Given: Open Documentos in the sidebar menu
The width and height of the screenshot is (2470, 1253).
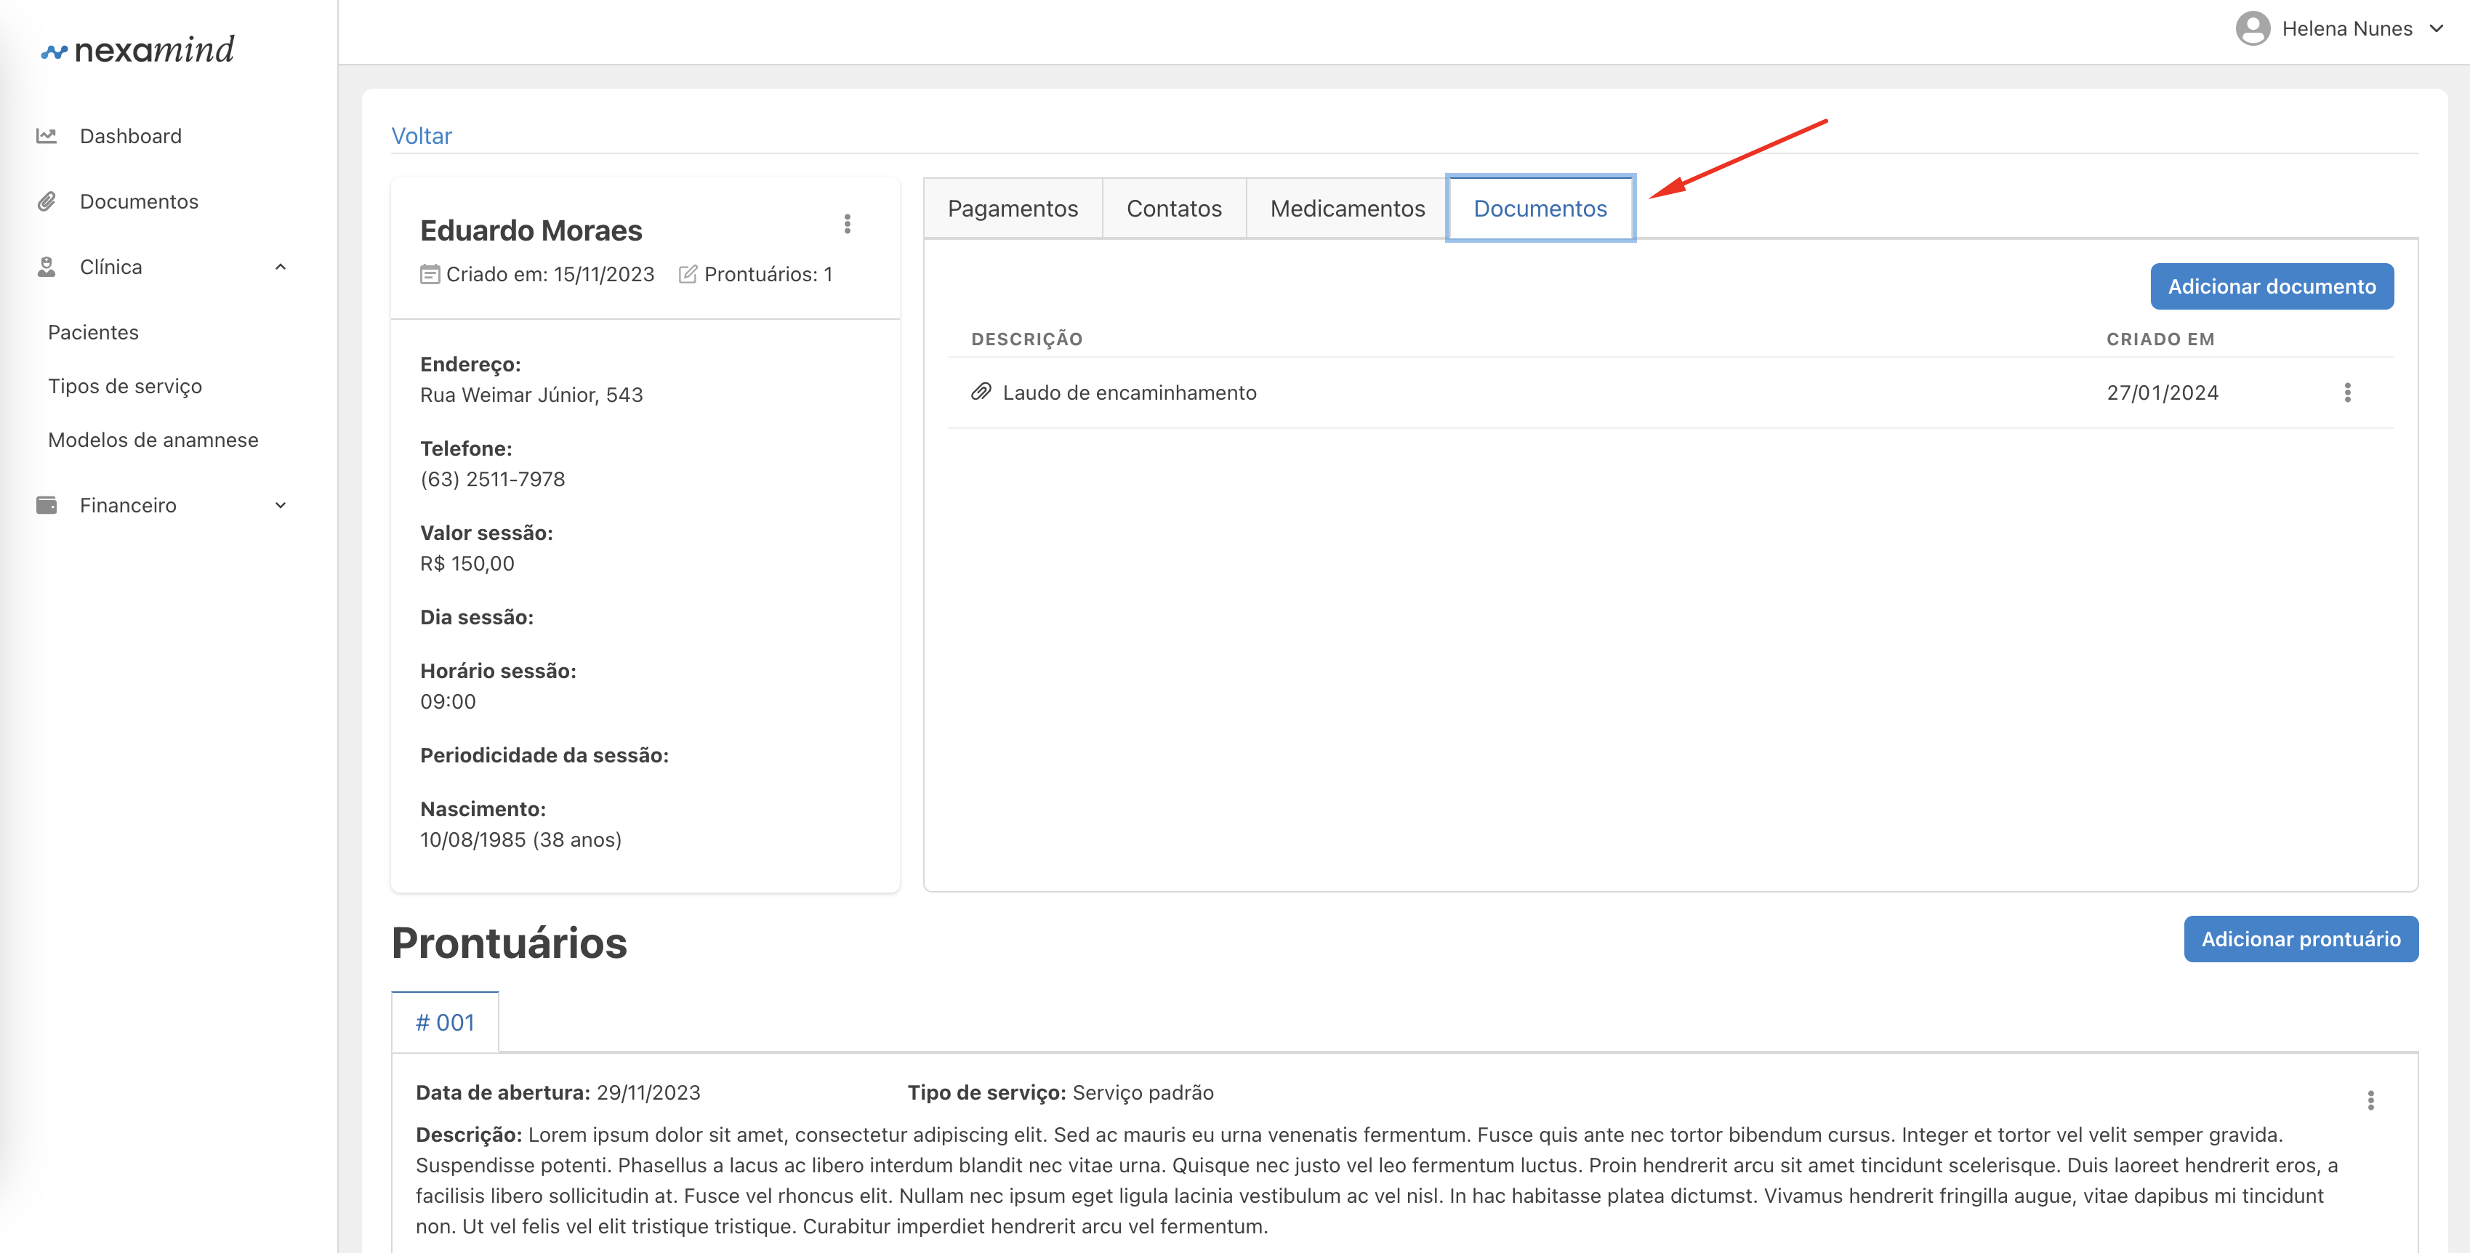Looking at the screenshot, I should [x=139, y=201].
